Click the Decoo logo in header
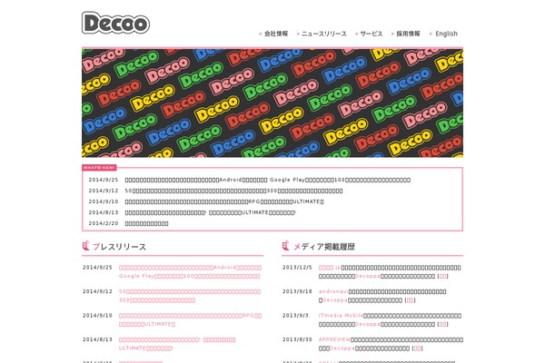Image resolution: width=545 pixels, height=363 pixels. (115, 23)
